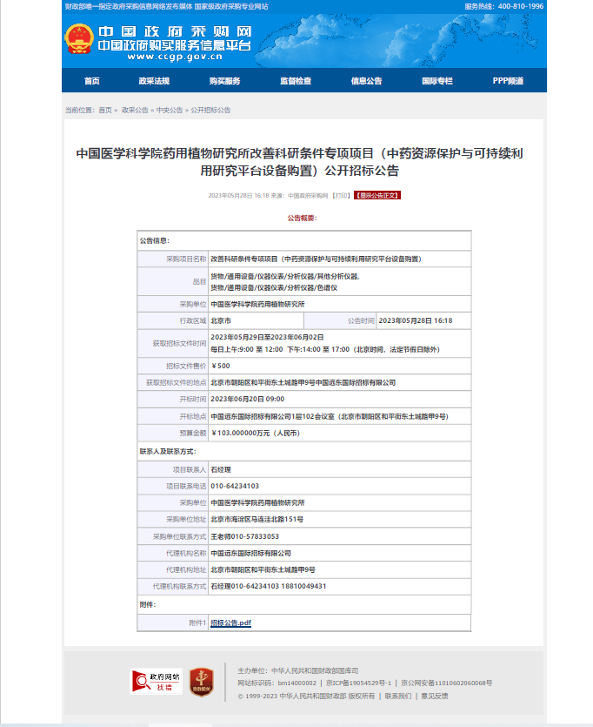Click the 网站标识码 bm14000002 text
593x727 pixels.
(277, 683)
